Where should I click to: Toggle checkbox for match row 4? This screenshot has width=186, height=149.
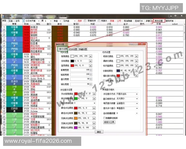4,46
